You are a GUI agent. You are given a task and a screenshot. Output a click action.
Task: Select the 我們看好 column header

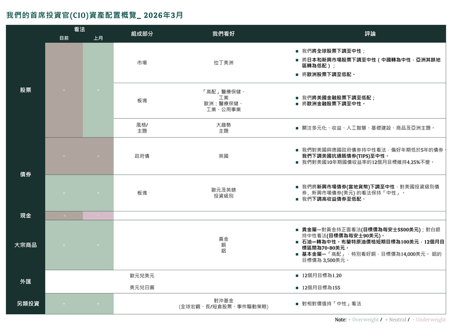[x=224, y=34]
